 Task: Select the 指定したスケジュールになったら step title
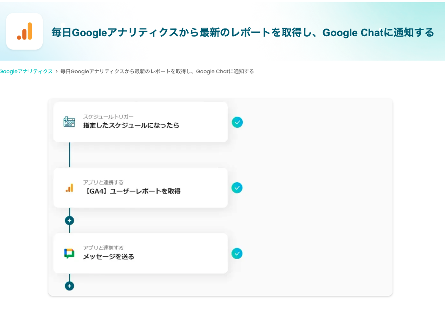pyautogui.click(x=131, y=125)
